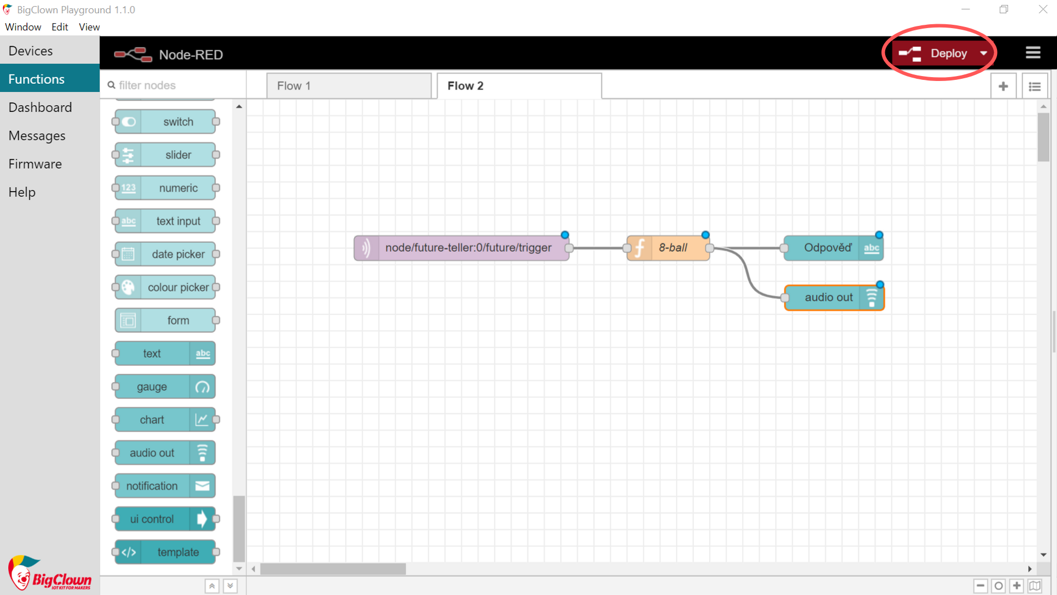Image resolution: width=1057 pixels, height=595 pixels.
Task: Reset canvas zoom button
Action: (999, 586)
